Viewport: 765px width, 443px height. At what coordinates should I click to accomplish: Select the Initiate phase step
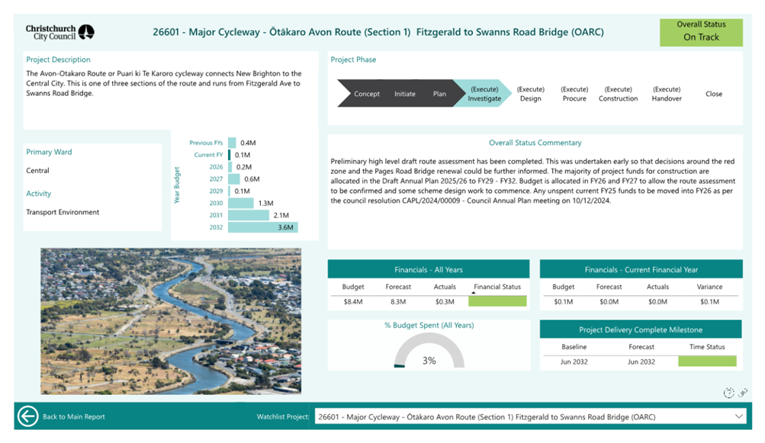click(405, 94)
